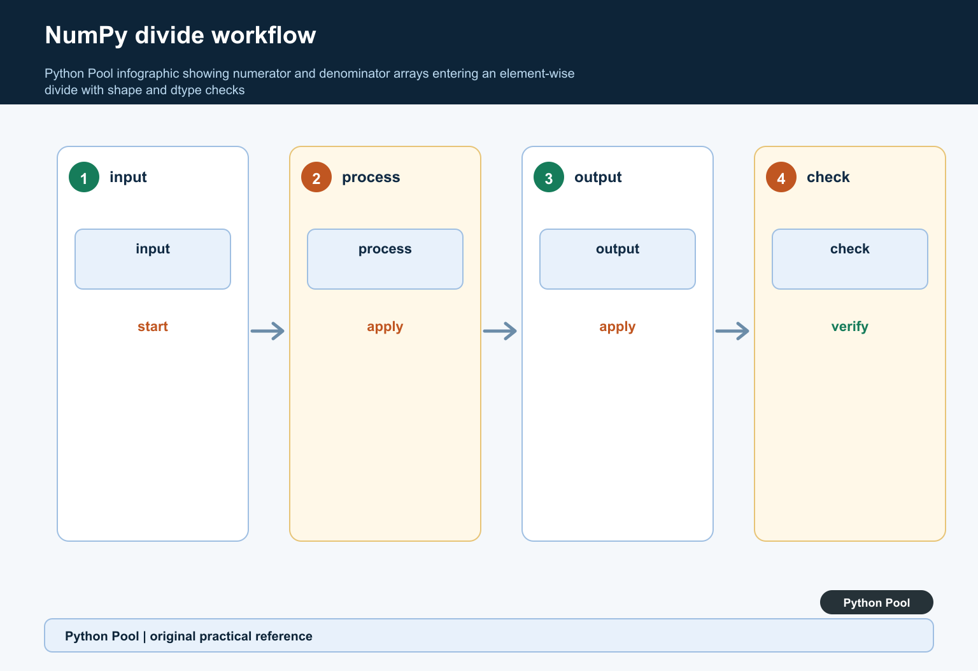Click the NumPy divide workflow title

(x=180, y=36)
